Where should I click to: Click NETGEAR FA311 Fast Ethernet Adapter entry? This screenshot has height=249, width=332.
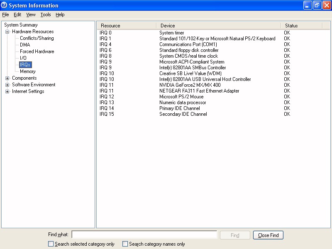(199, 91)
